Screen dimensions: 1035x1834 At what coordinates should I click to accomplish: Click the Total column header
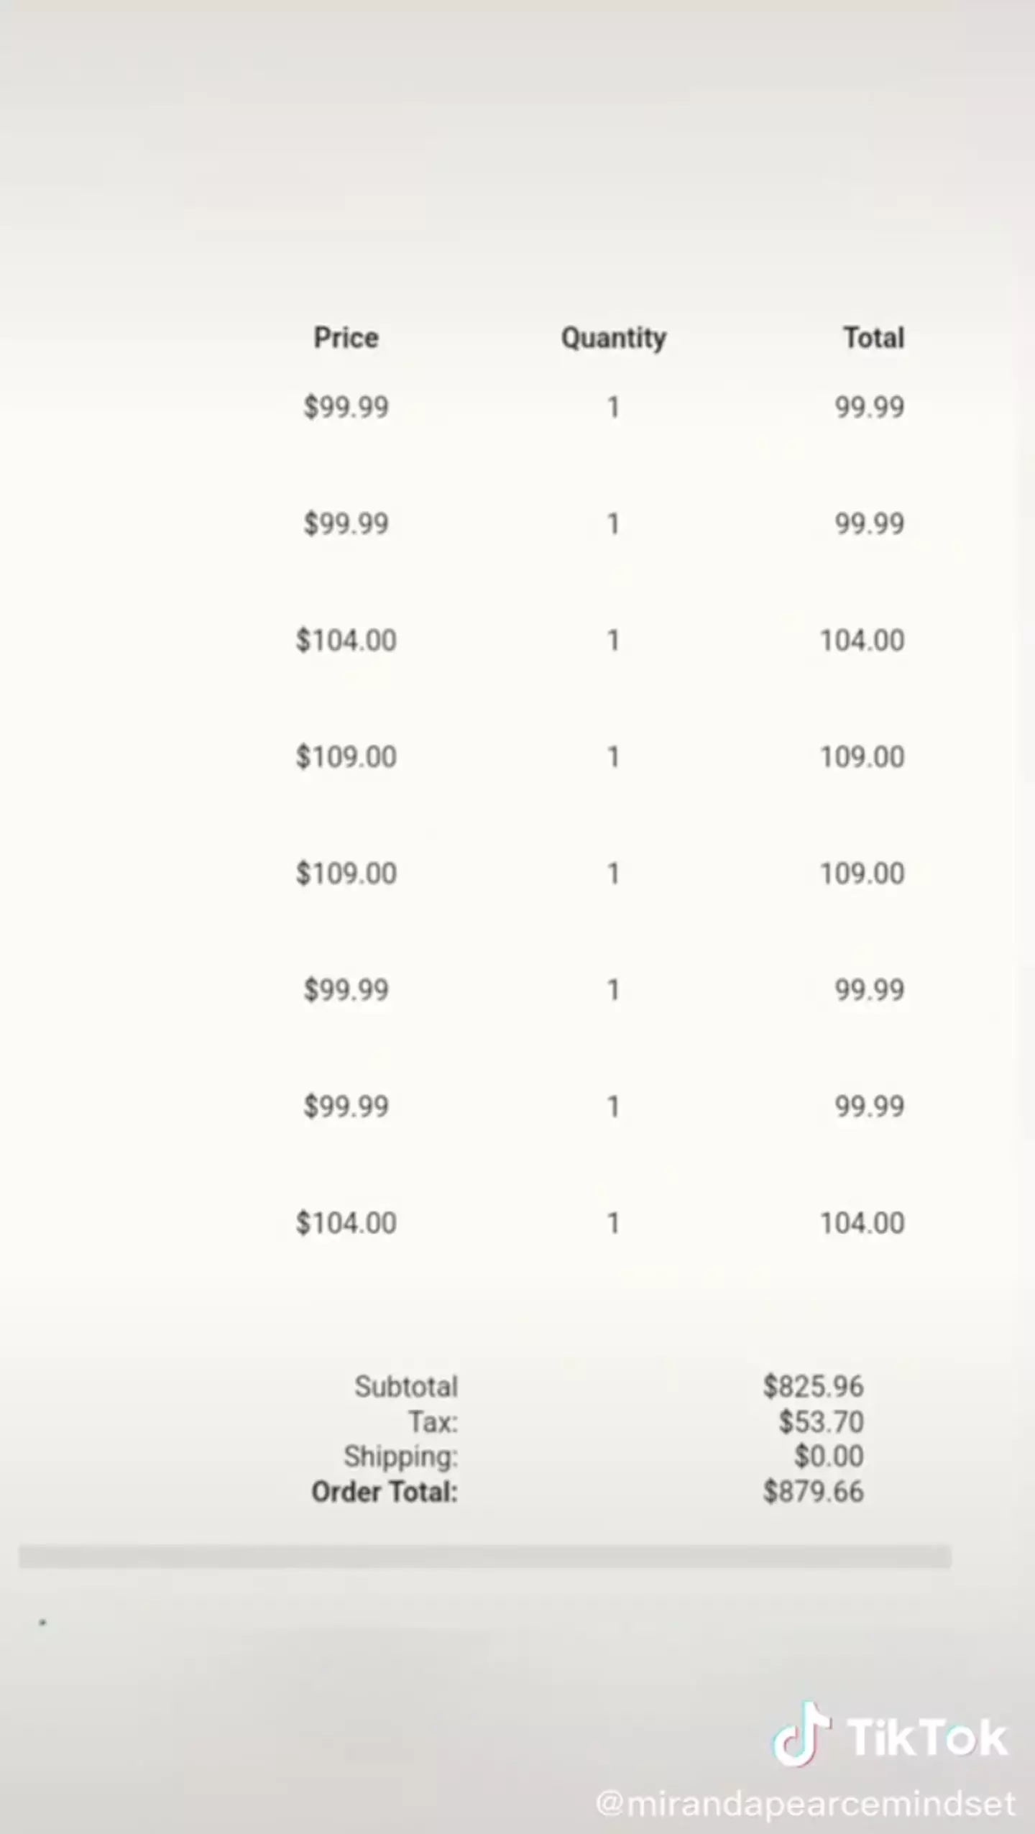click(873, 338)
